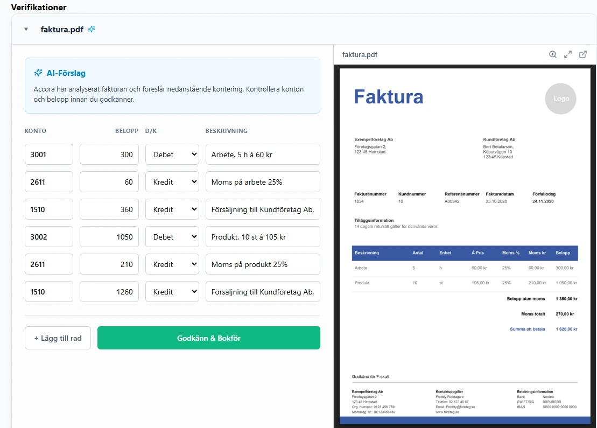Viewport: 597px width, 428px height.
Task: Click the Lägg till rad button
Action: (58, 338)
